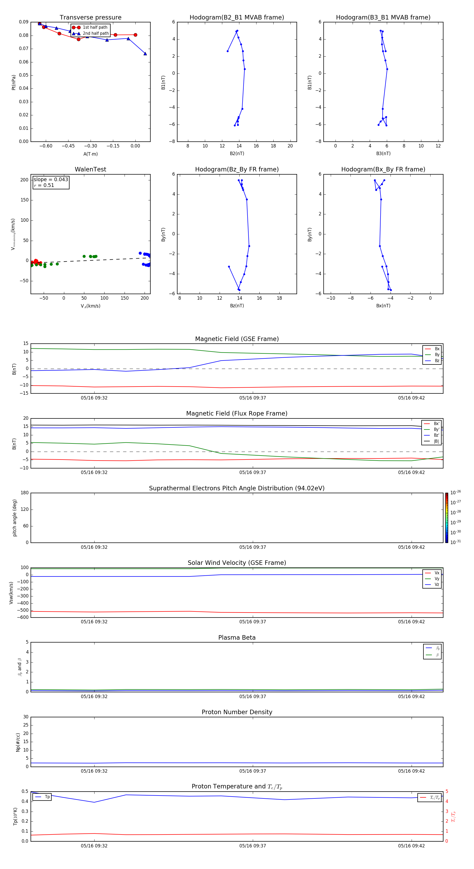The height and width of the screenshot is (869, 474).
Task: Click the 'Pt(nPa)' axis label
Action: (13, 82)
